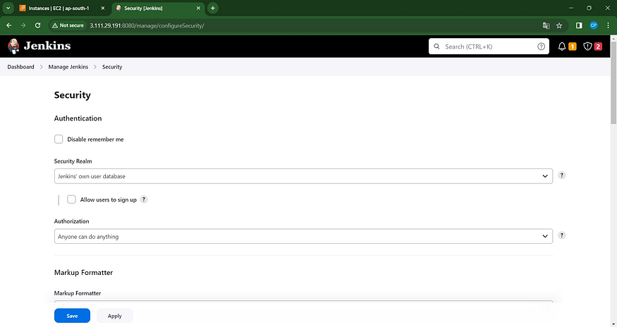Screen dimensions: 617x327
Task: Enable Disable remember me checkbox
Action: point(59,140)
